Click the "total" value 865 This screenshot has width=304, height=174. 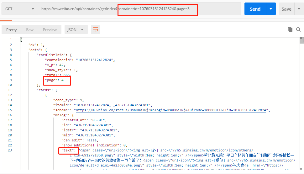tap(66, 75)
